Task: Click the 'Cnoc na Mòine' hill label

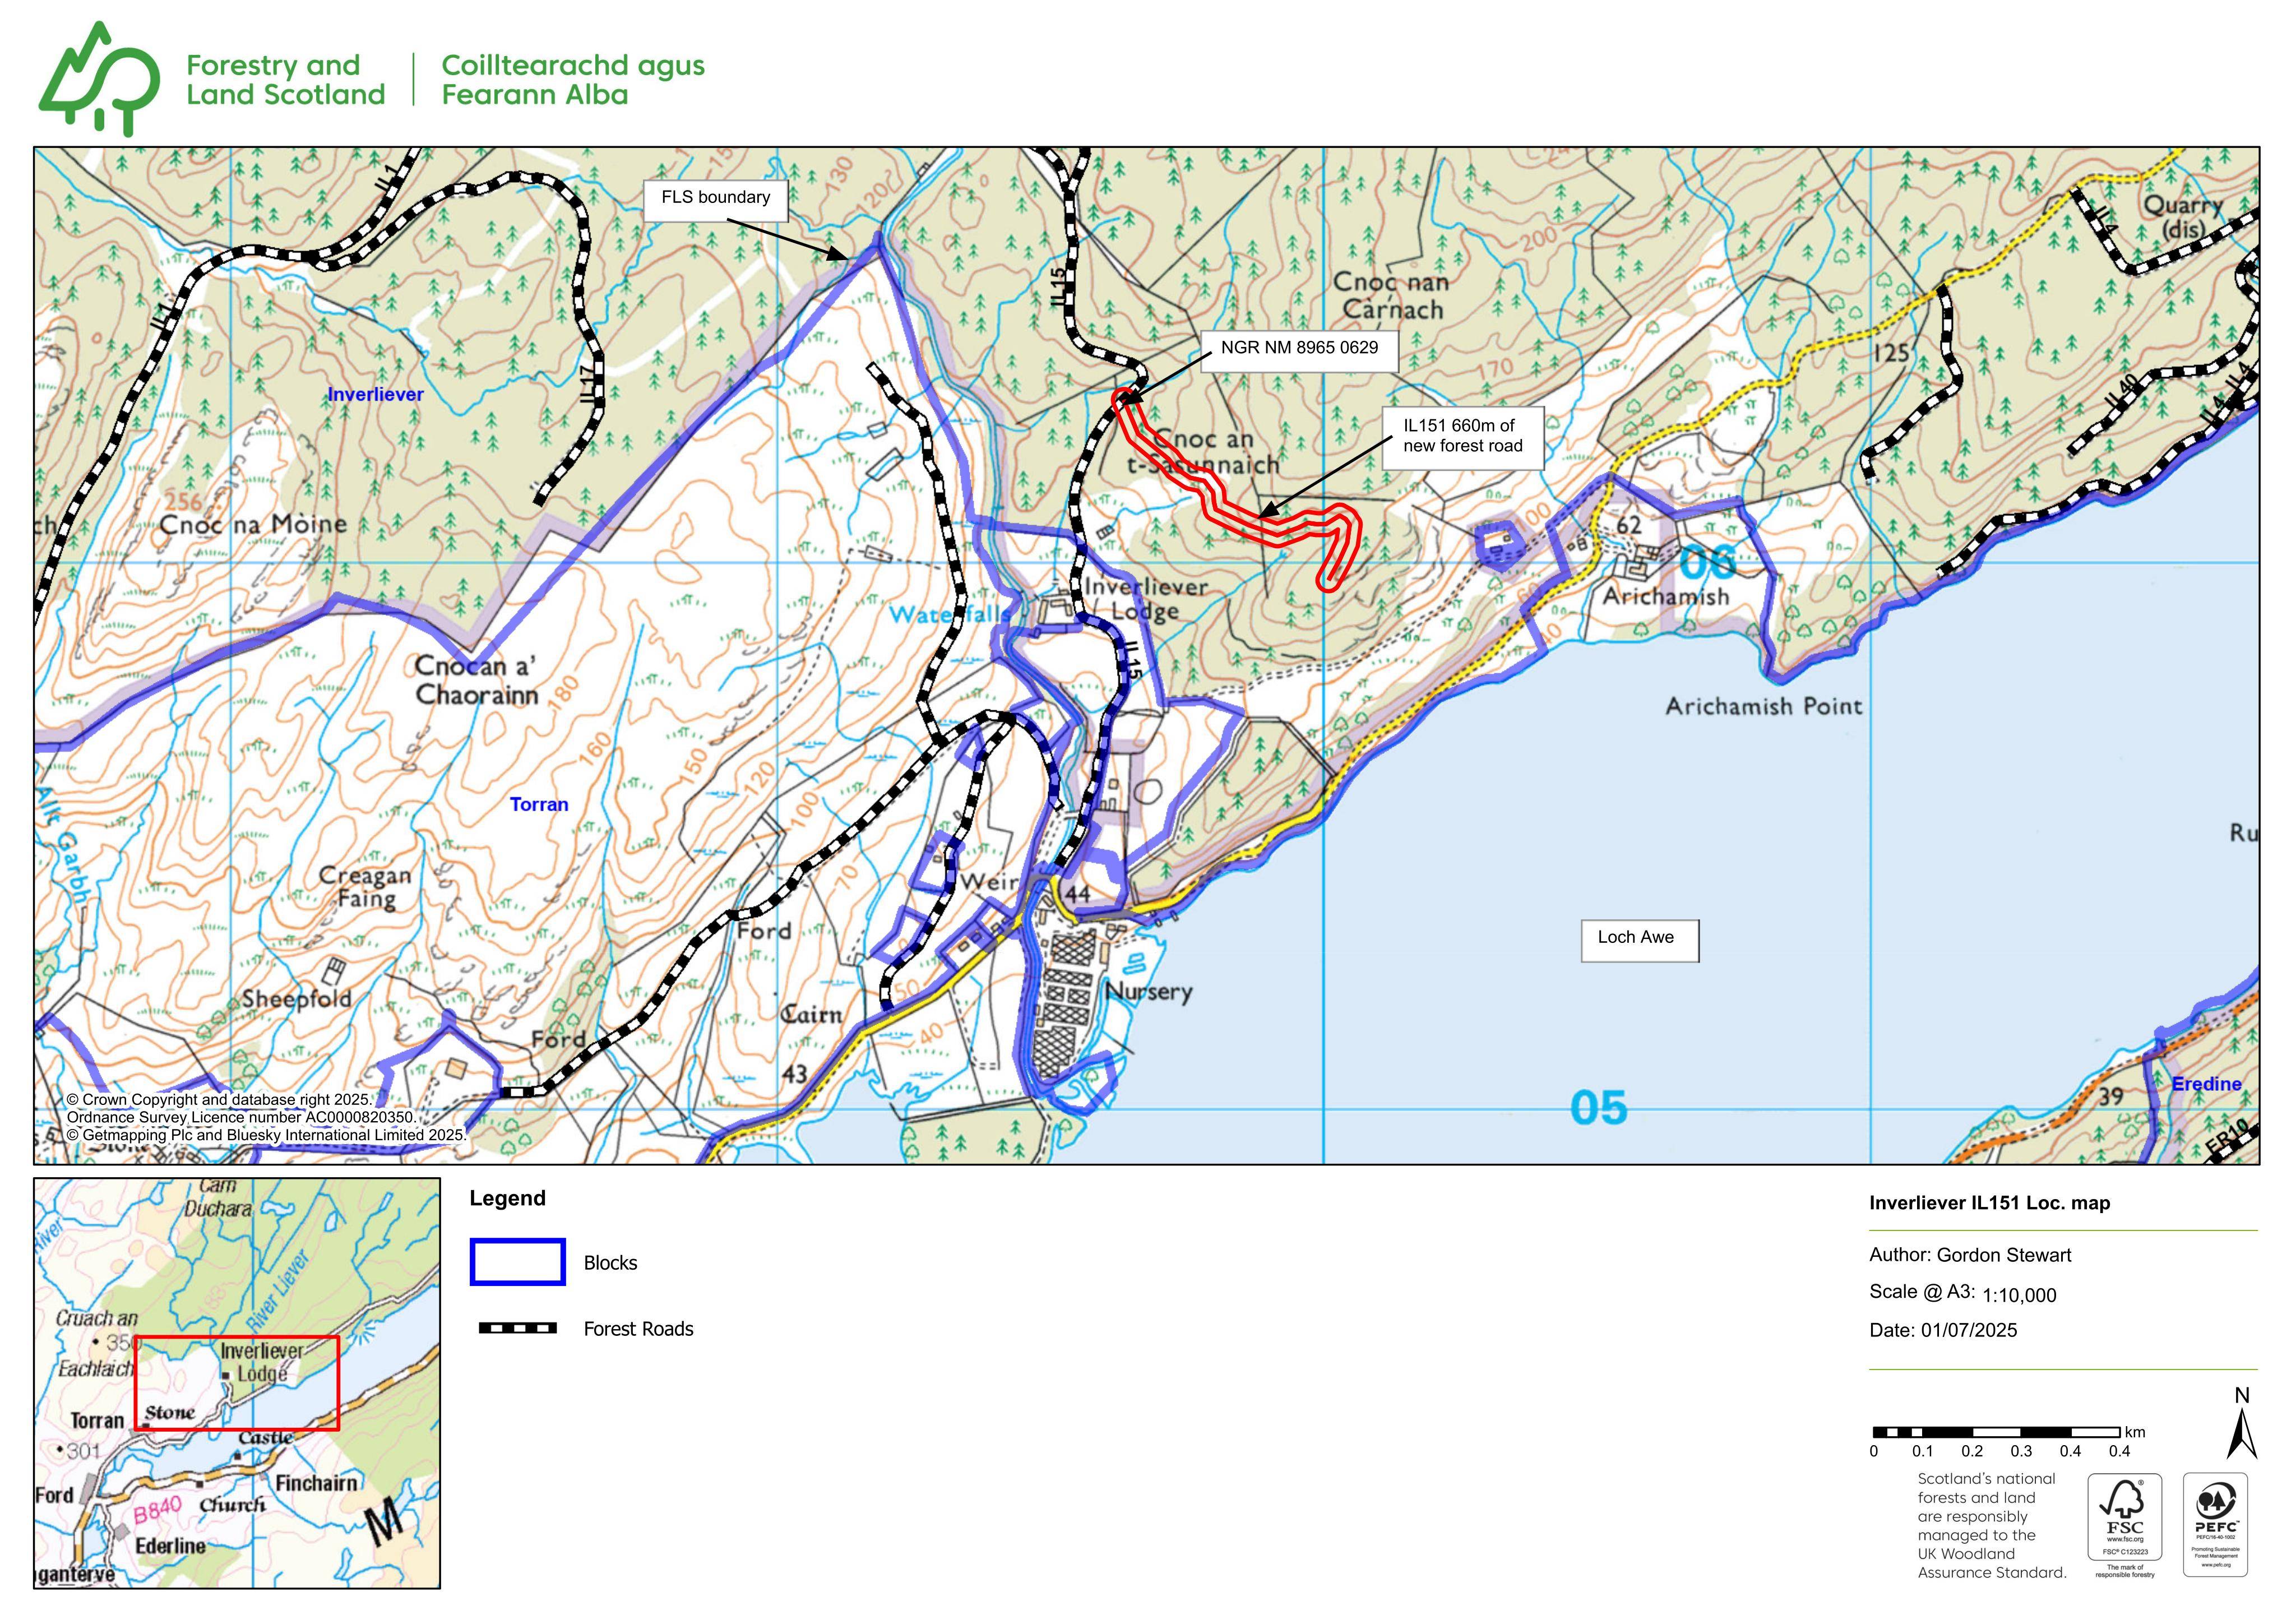Action: (x=253, y=524)
